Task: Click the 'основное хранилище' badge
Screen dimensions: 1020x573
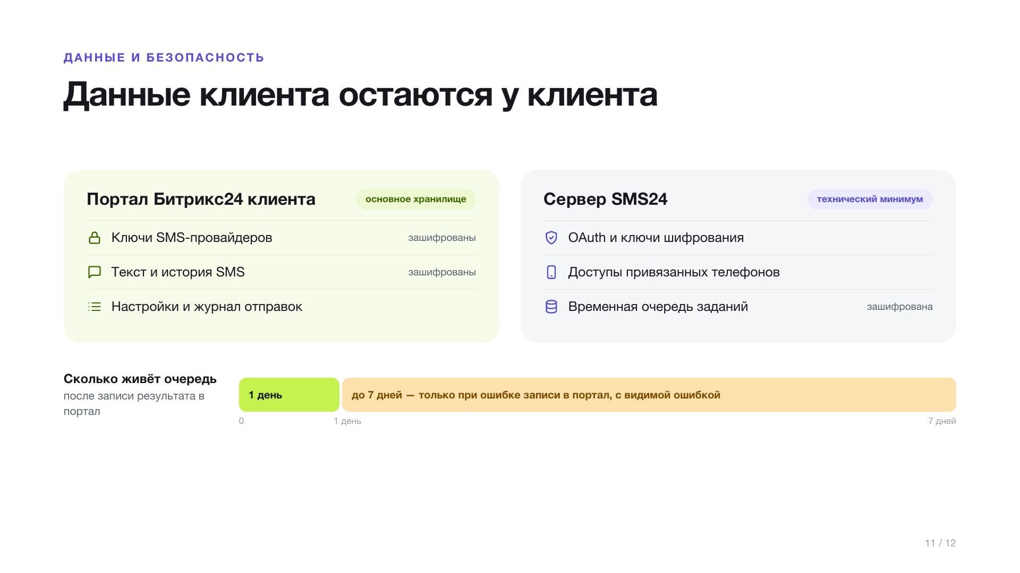Action: click(x=416, y=199)
